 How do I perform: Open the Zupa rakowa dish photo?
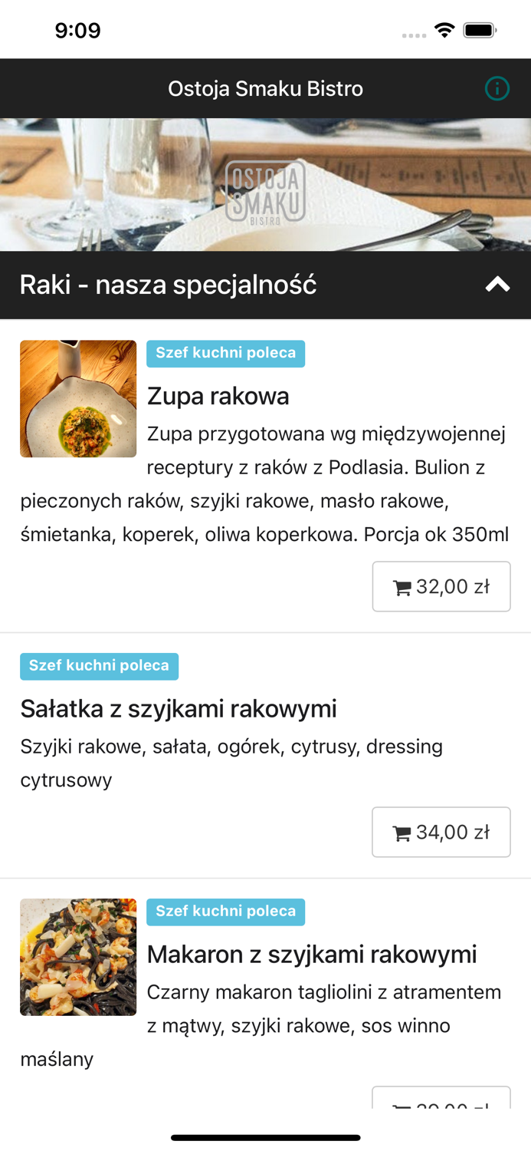click(78, 398)
